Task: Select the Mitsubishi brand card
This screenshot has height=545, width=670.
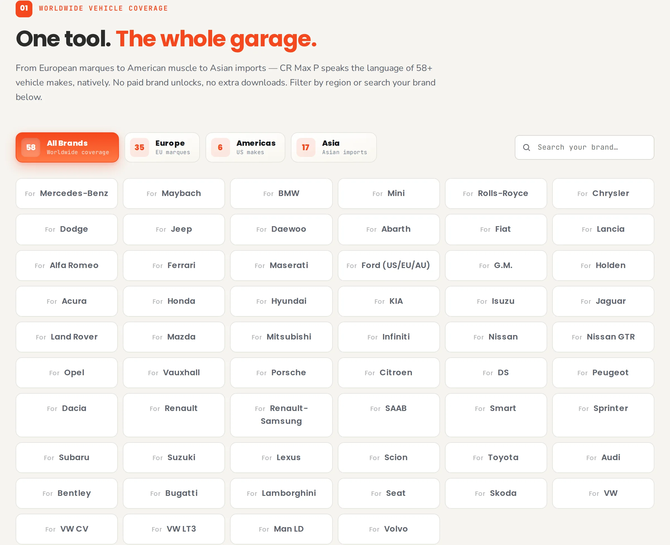Action: pos(281,337)
